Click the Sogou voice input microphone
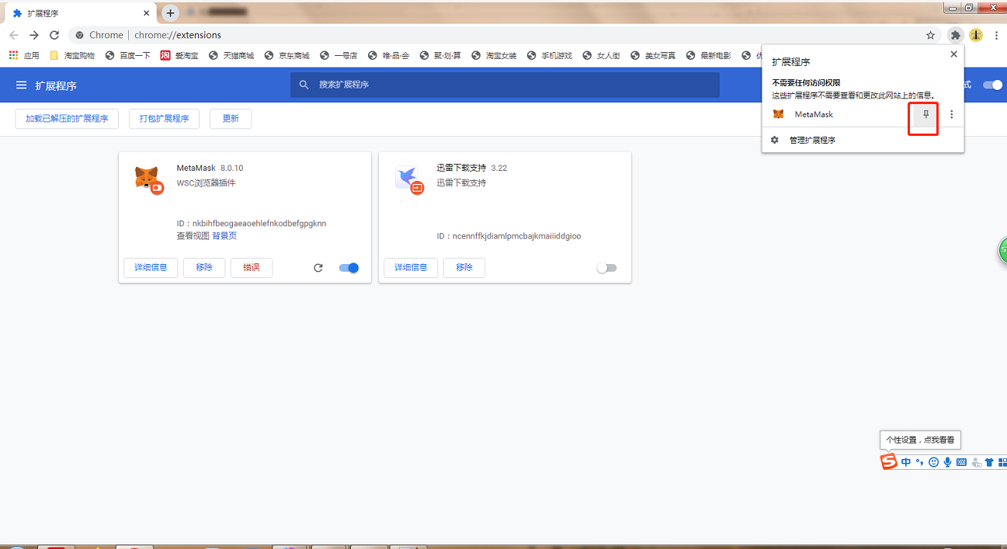The image size is (1007, 549). (x=947, y=462)
